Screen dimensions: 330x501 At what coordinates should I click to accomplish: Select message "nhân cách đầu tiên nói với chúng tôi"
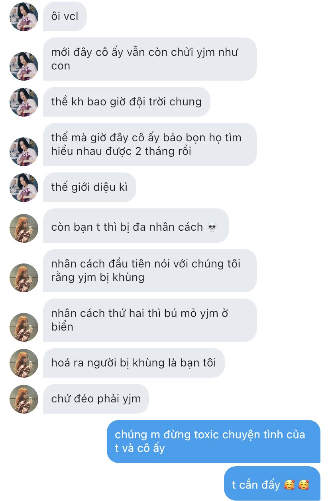coord(150,271)
